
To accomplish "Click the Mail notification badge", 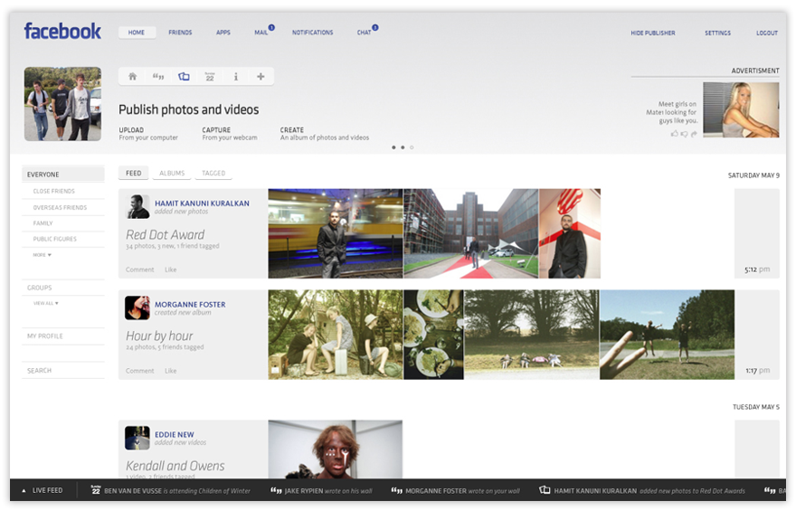I will [x=271, y=27].
